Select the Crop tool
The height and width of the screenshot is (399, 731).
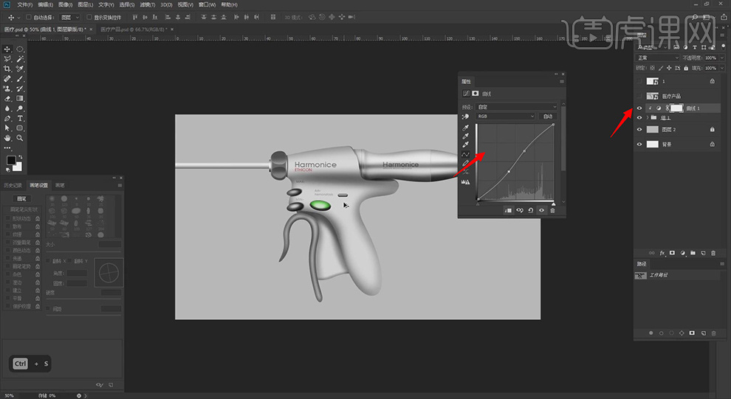(x=7, y=69)
